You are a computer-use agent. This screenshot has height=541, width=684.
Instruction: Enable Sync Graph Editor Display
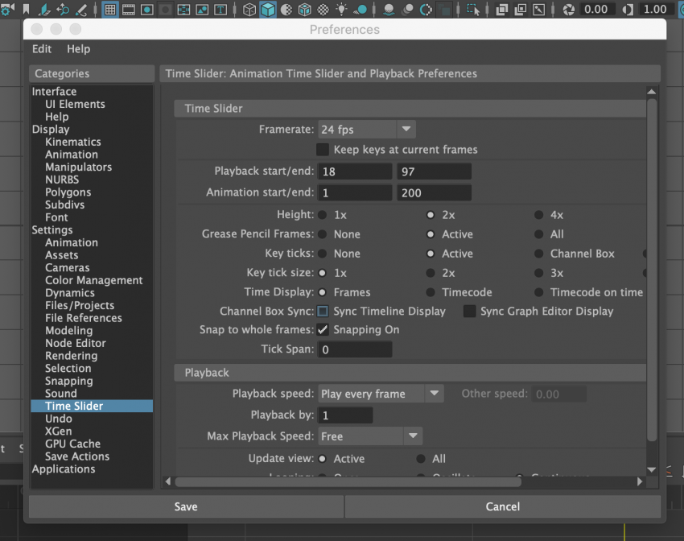469,312
